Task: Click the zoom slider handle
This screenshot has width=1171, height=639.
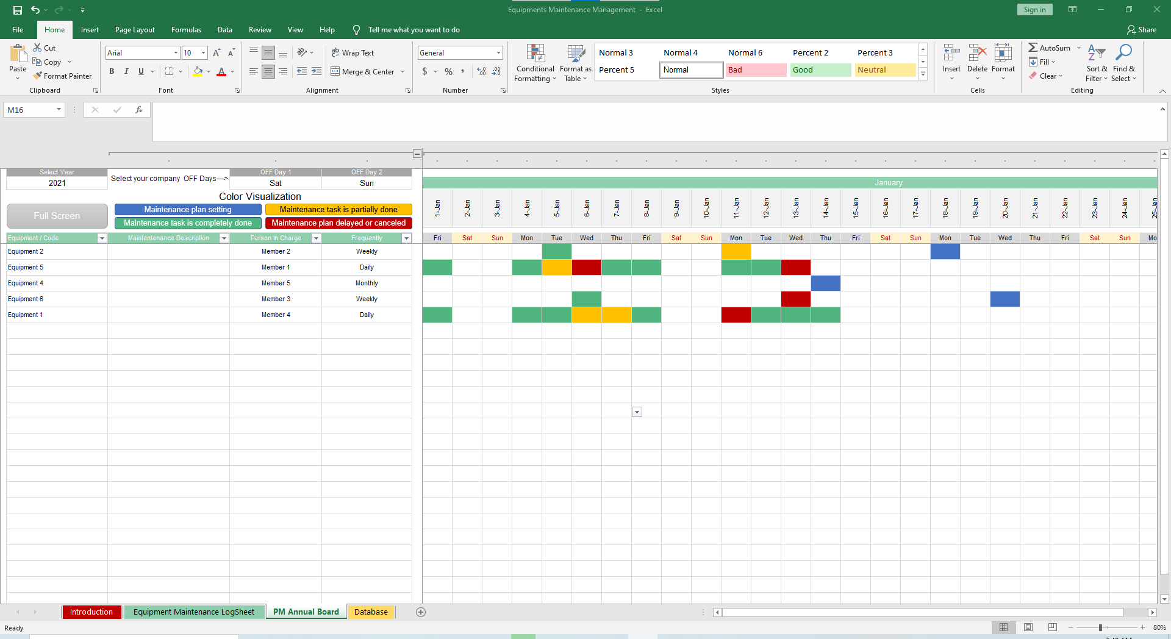Action: [x=1100, y=627]
